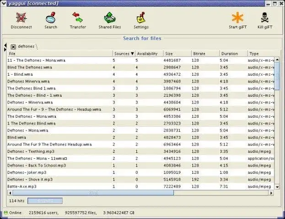Select 'The Deftones - Mona.wma' file
Image resolution: width=285 pixels, height=219 pixels.
click(x=32, y=116)
